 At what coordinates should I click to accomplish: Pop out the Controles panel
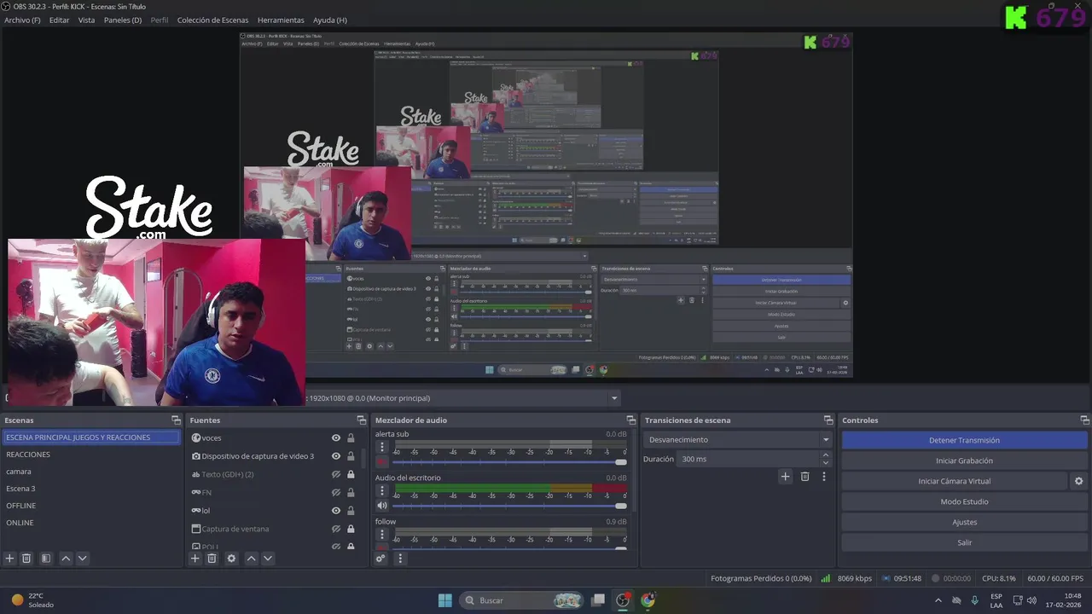1084,420
